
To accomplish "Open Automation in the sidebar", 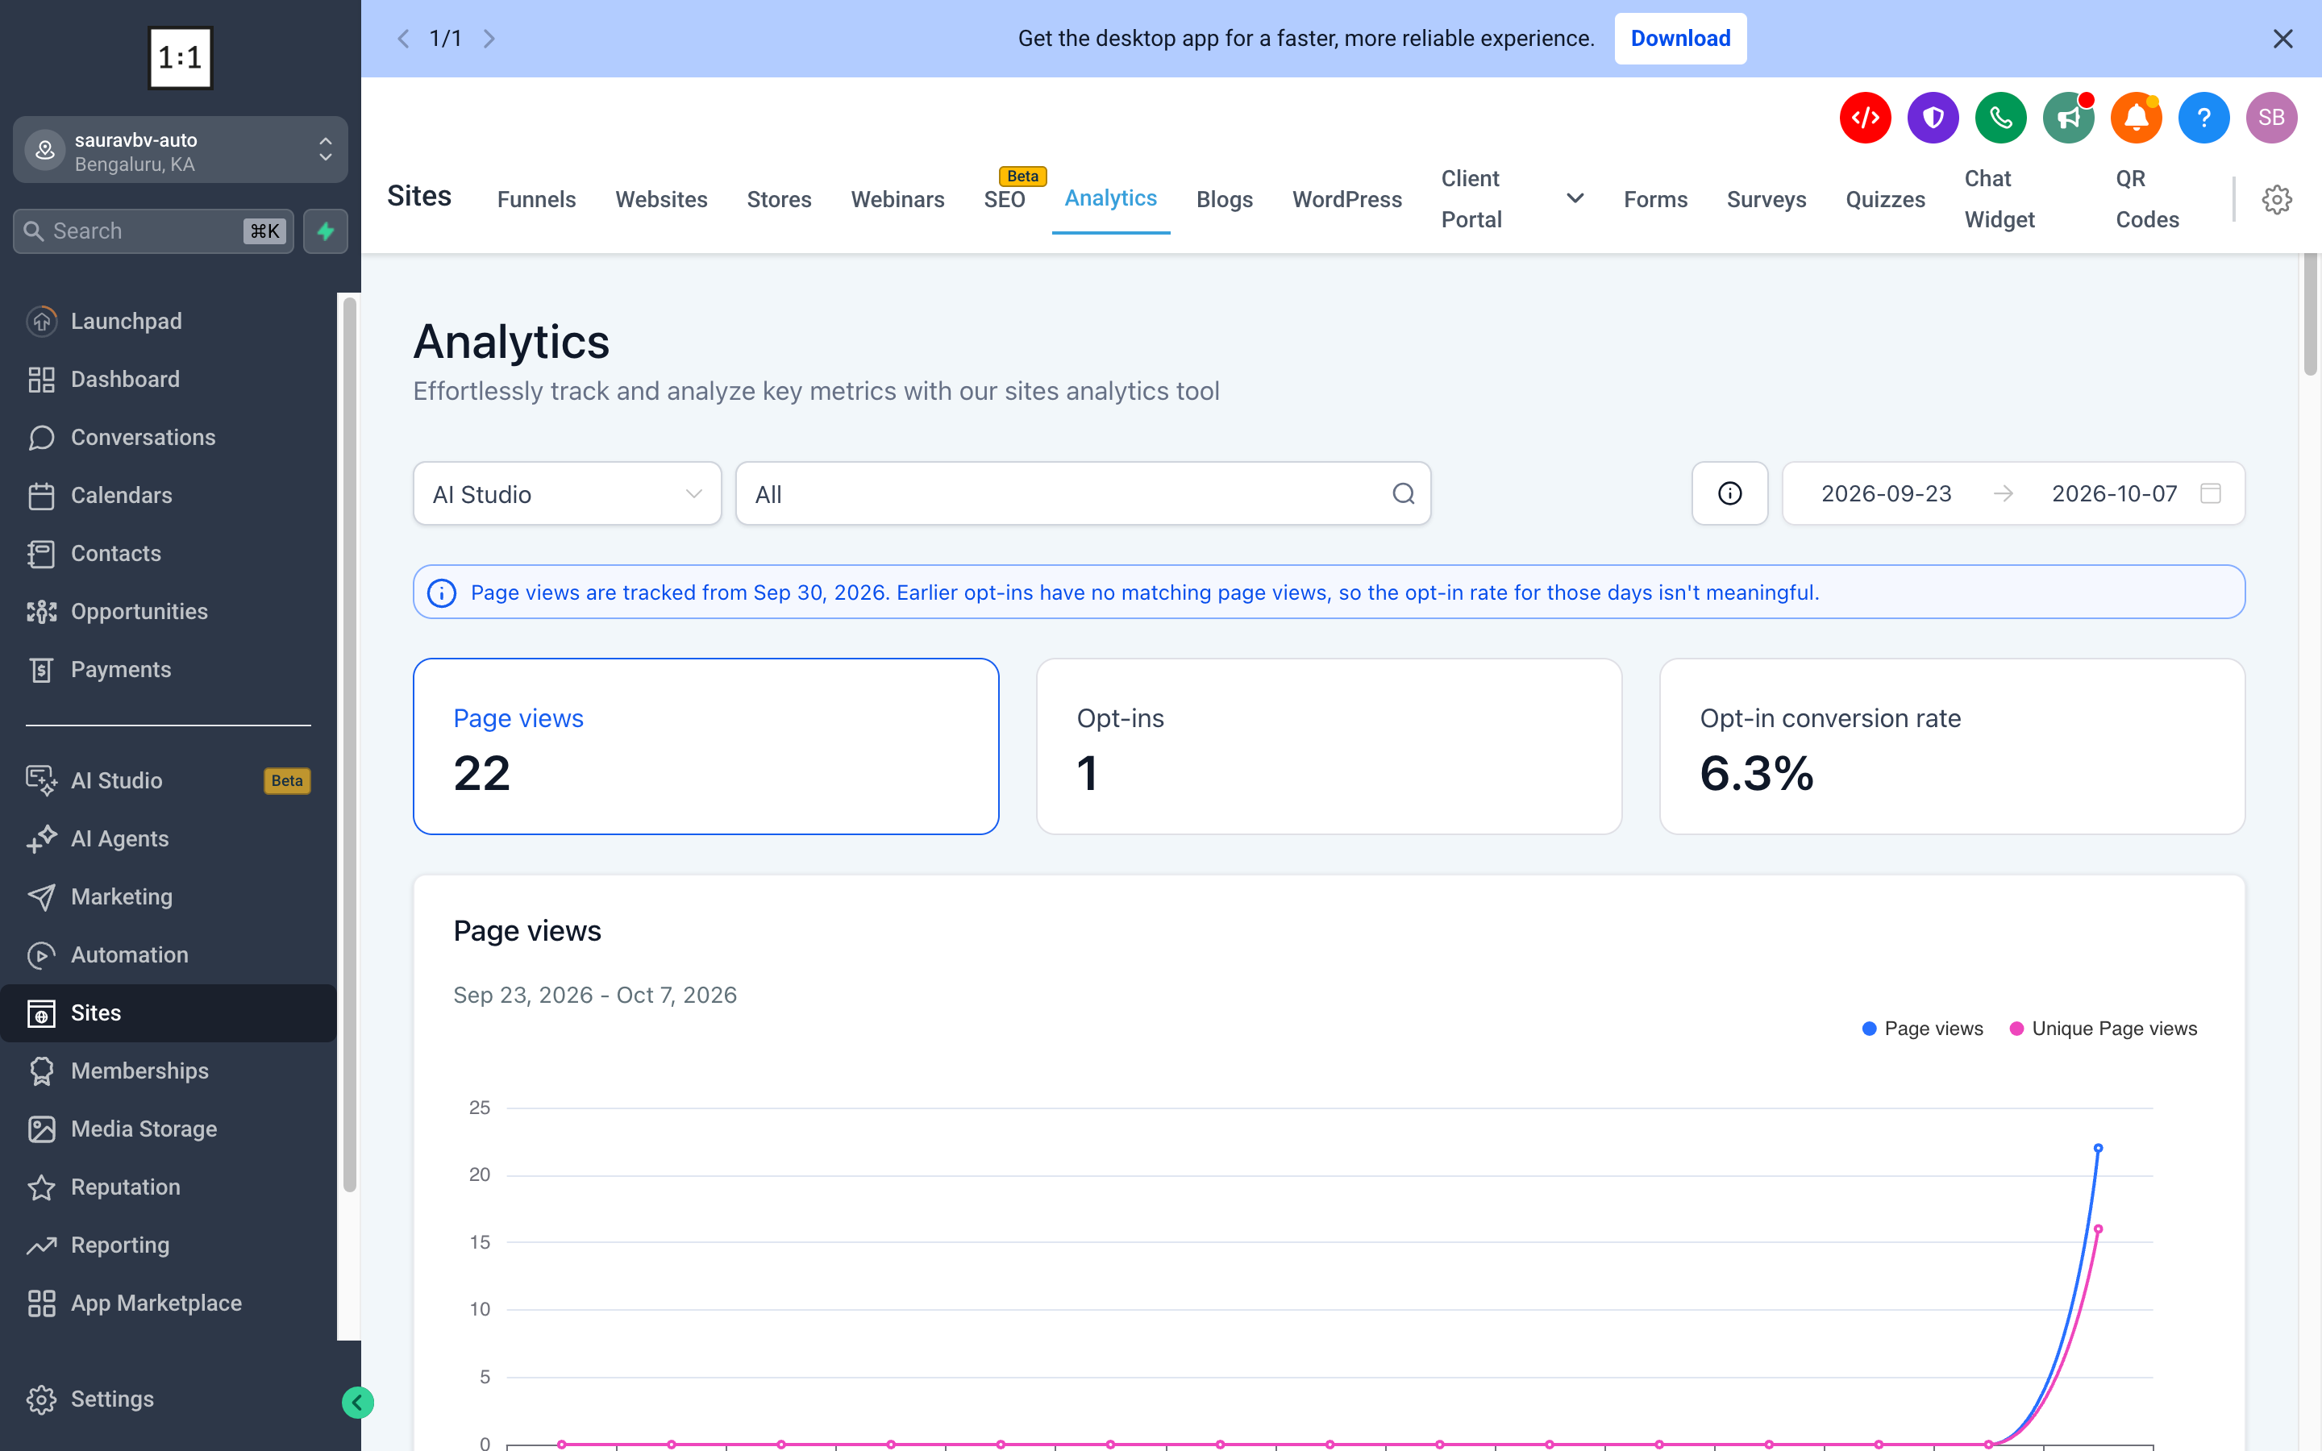I will (168, 955).
